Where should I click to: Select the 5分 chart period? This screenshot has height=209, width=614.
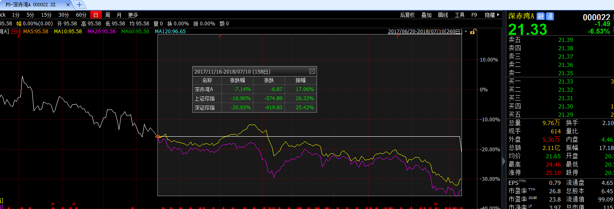pyautogui.click(x=30, y=15)
